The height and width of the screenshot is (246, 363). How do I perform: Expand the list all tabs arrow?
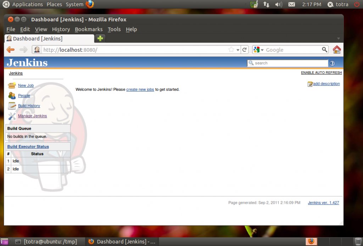[338, 38]
